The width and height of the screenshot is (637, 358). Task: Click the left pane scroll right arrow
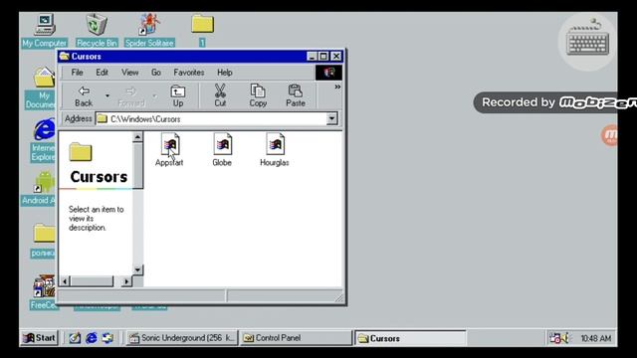[126, 280]
